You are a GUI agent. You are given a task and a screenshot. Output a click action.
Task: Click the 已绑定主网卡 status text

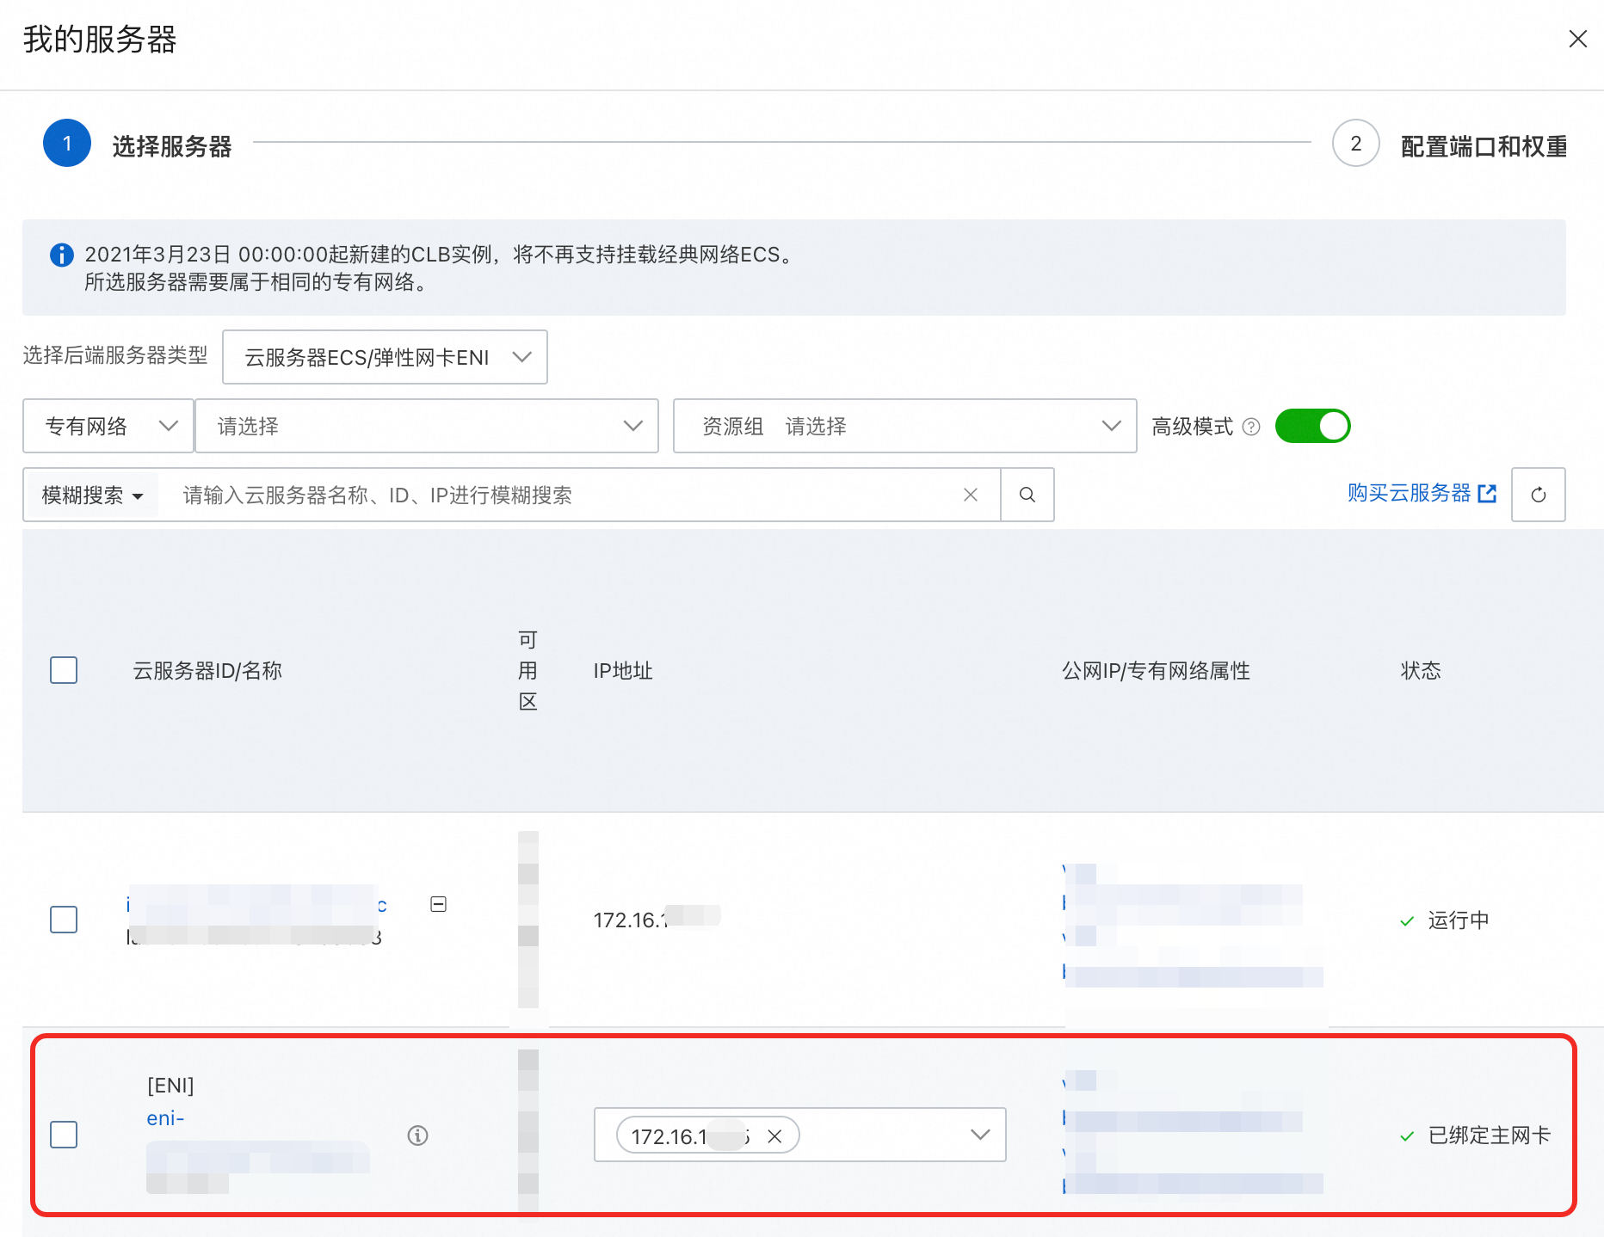point(1490,1135)
